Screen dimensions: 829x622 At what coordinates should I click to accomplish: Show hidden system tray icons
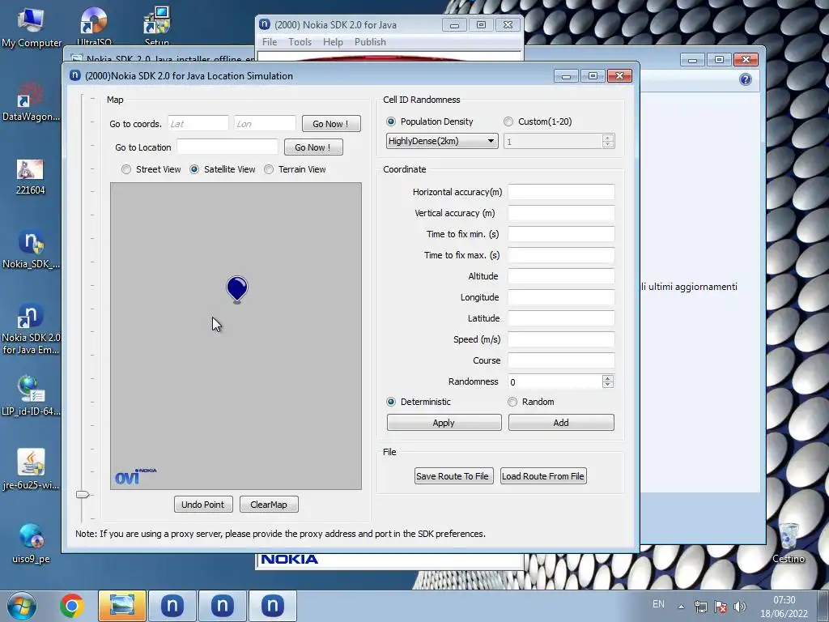[682, 607]
